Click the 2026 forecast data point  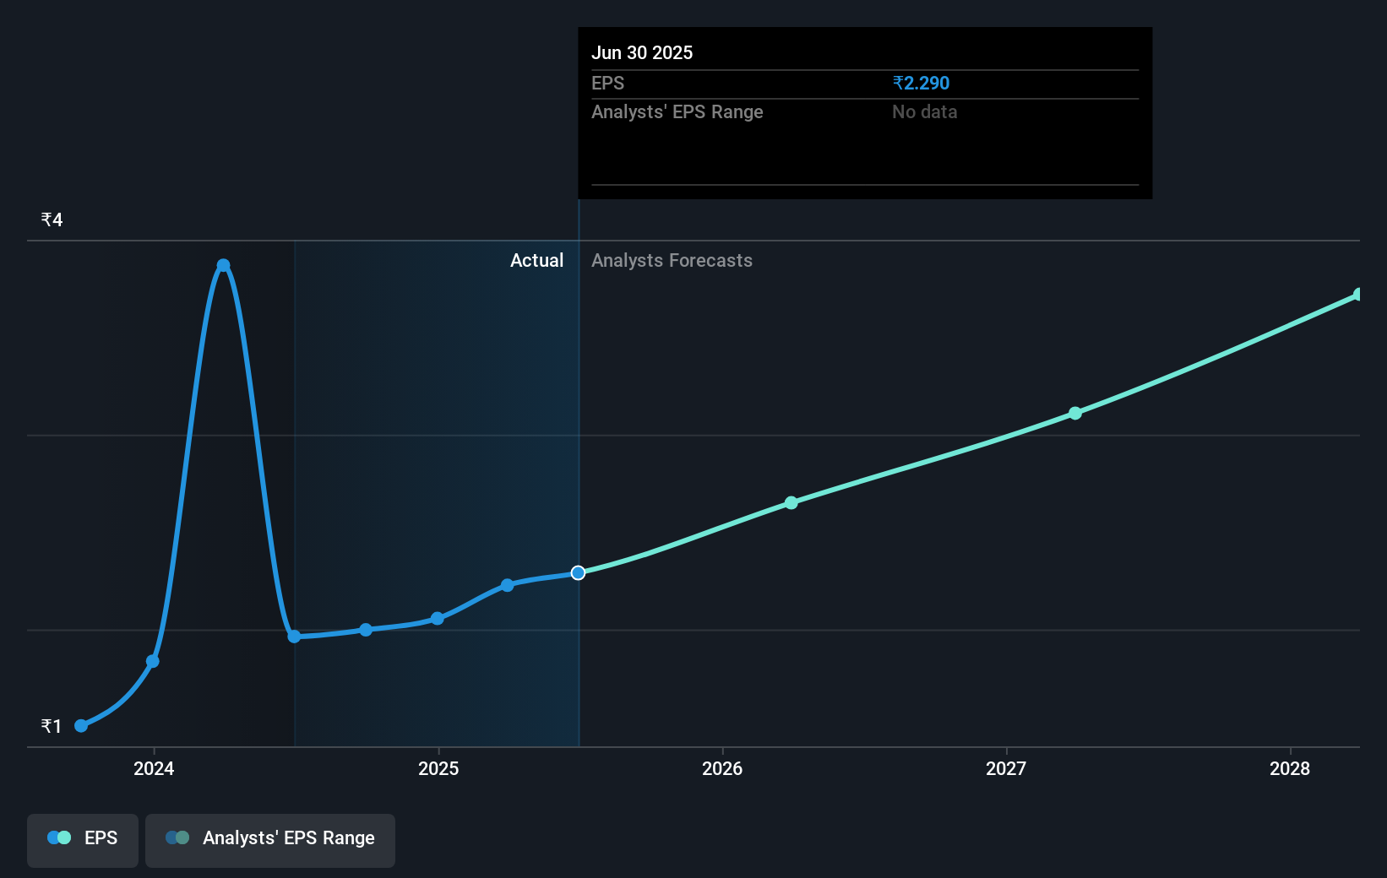791,502
